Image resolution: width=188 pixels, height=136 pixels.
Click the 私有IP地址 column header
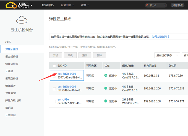(150, 66)
